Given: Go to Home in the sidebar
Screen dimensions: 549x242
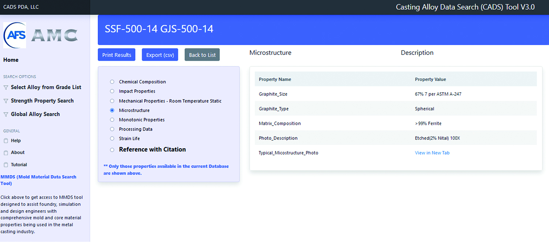Looking at the screenshot, I should coord(11,60).
